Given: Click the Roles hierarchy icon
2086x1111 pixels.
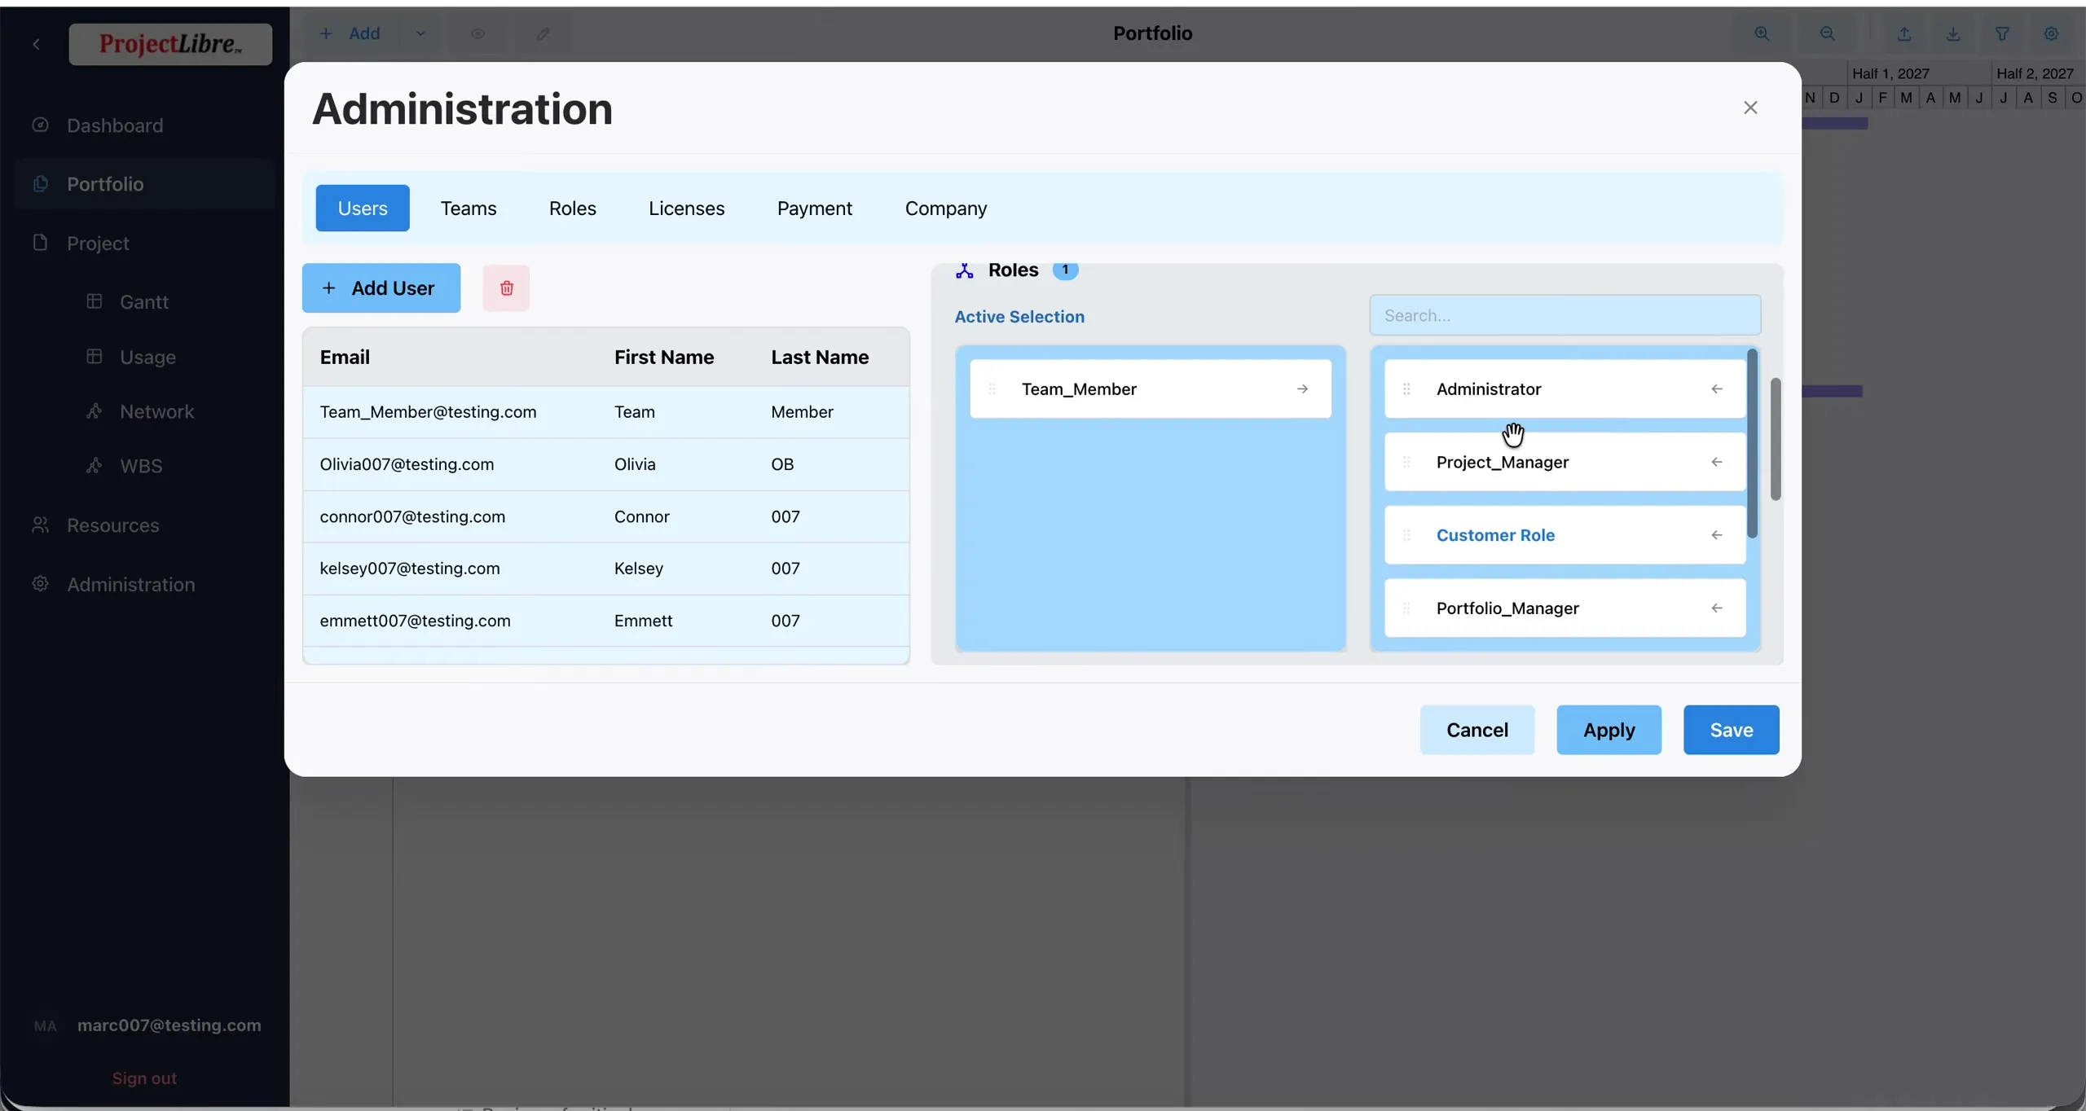Looking at the screenshot, I should [965, 270].
